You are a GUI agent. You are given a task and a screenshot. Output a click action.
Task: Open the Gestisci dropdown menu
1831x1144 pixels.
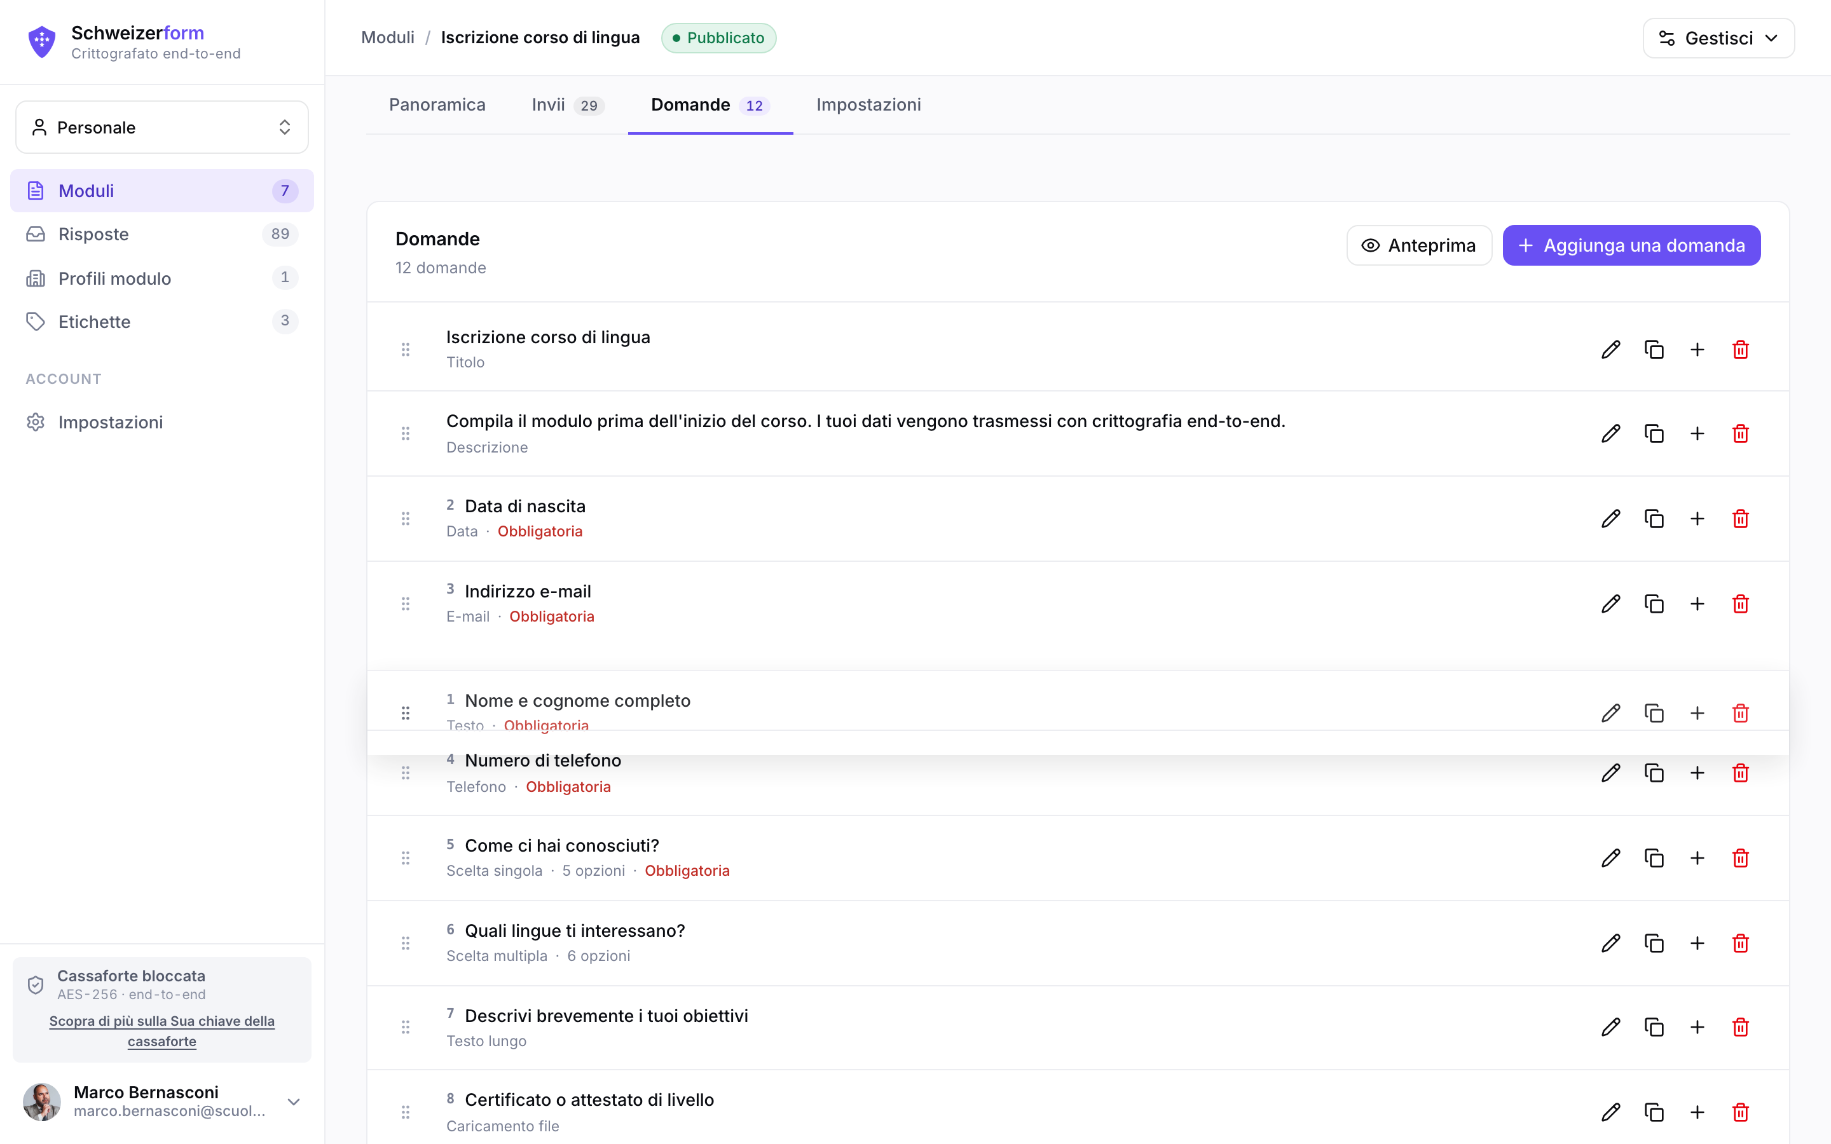1718,38
